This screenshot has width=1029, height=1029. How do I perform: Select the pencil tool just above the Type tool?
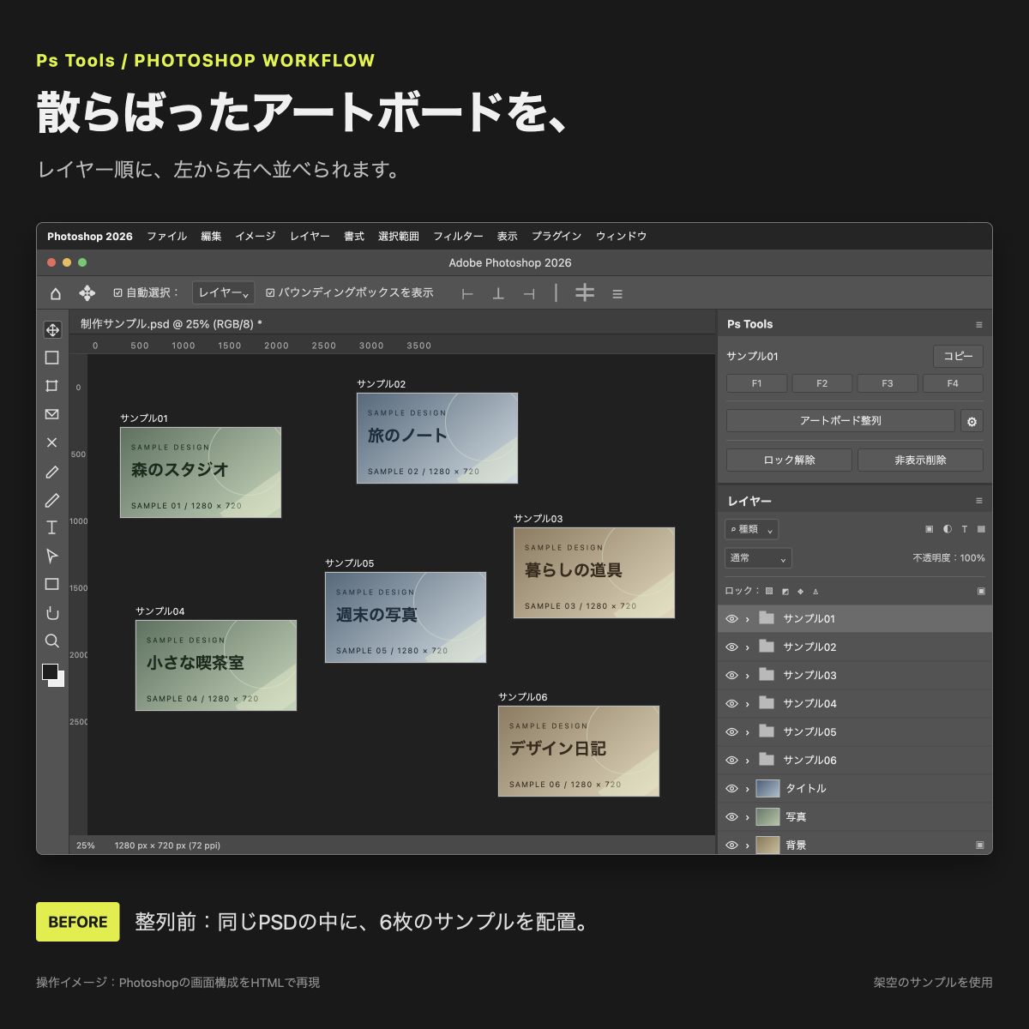pyautogui.click(x=52, y=499)
